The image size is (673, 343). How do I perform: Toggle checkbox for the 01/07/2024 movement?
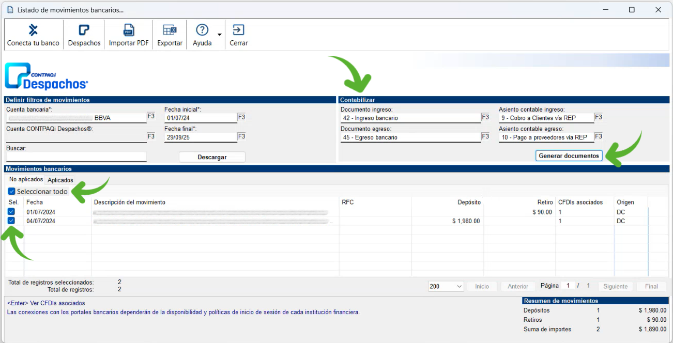11,212
